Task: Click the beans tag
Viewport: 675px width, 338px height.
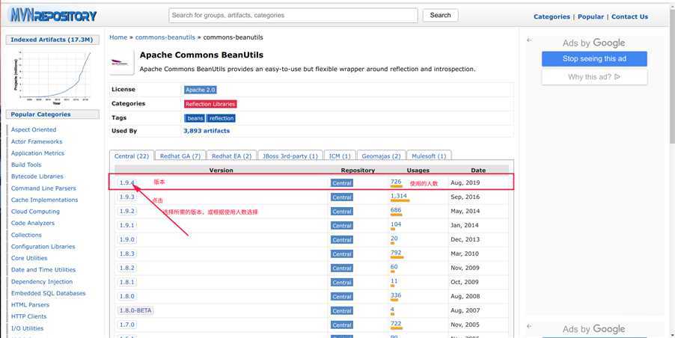Action: coord(195,118)
